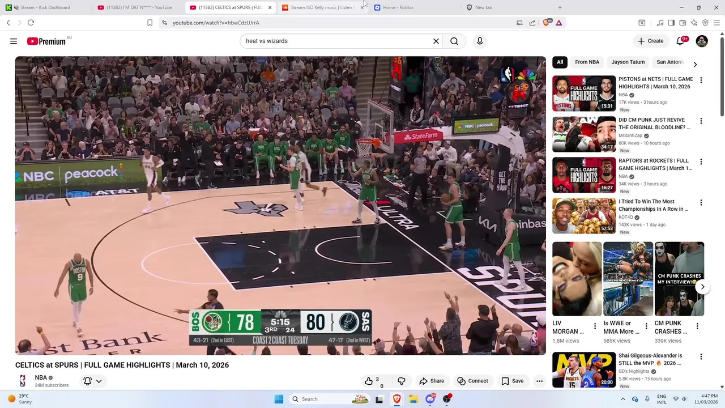Reload the page in the browser
This screenshot has height=408, width=725.
pyautogui.click(x=31, y=23)
